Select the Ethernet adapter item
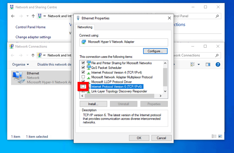 click(42, 78)
